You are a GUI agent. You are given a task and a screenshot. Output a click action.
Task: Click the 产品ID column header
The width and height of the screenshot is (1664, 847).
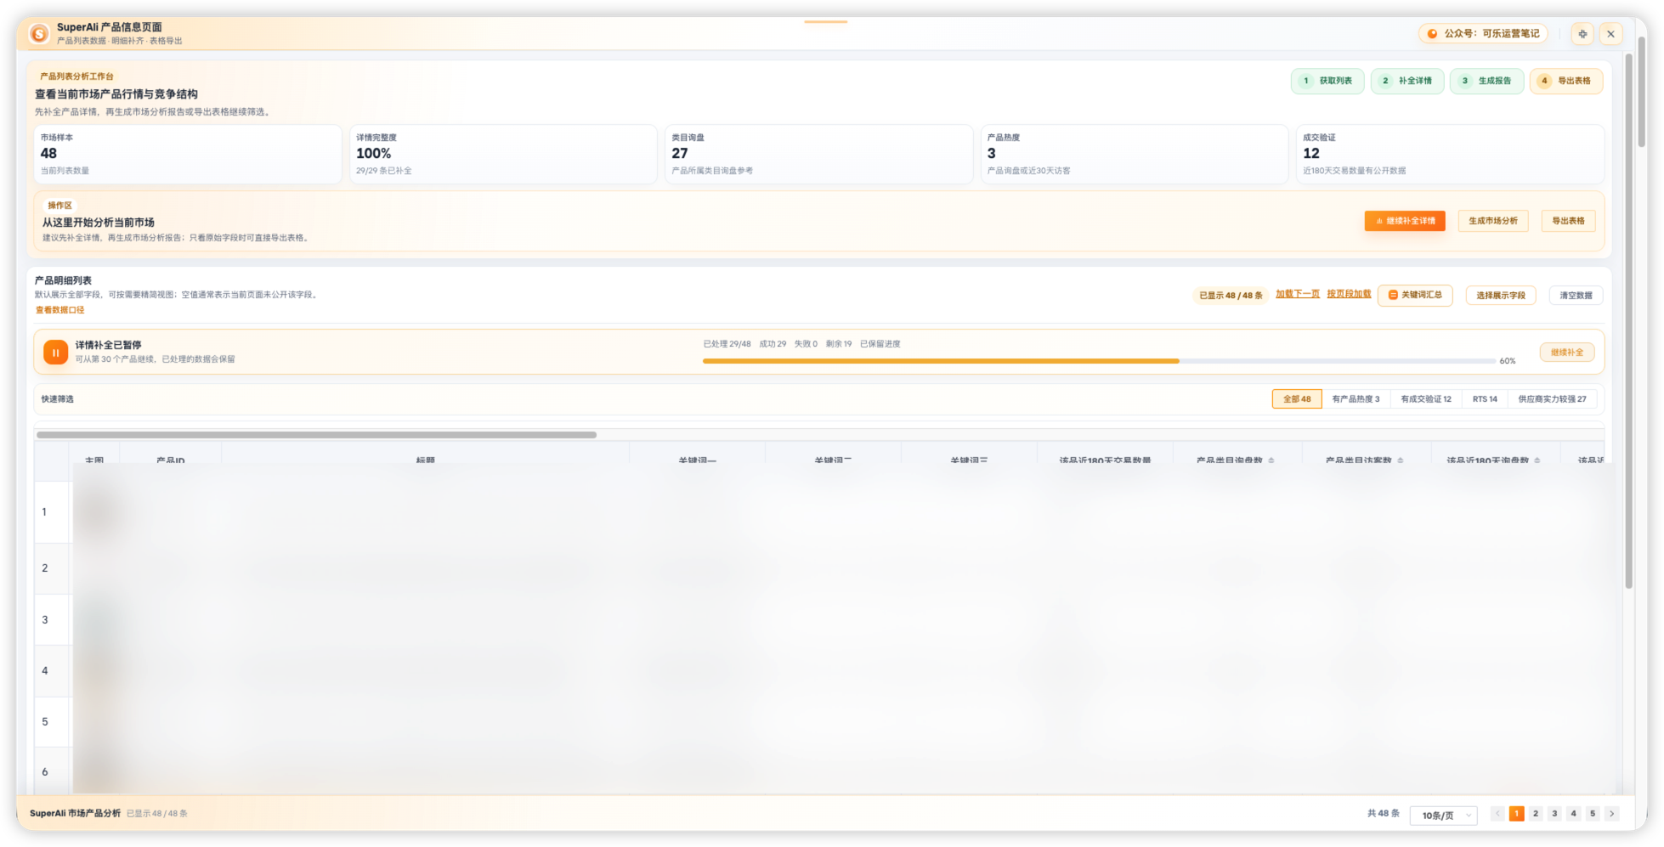171,460
